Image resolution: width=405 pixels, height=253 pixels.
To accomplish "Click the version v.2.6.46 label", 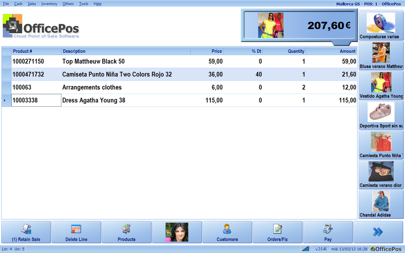I will [x=321, y=249].
